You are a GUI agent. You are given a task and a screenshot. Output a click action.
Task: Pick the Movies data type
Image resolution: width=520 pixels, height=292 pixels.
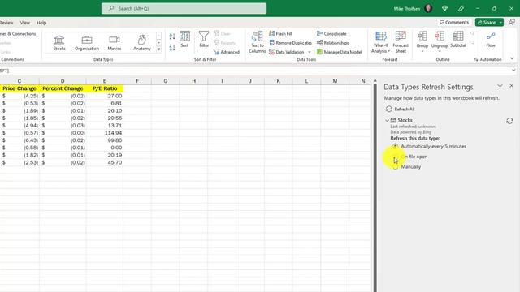pos(115,43)
